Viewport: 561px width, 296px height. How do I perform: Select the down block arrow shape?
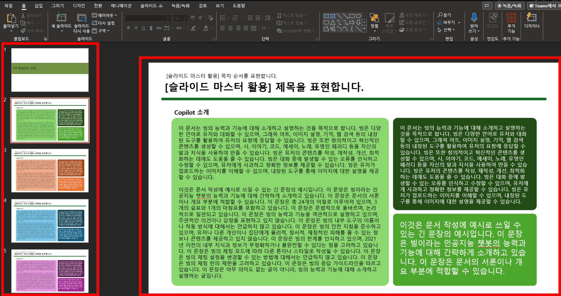(358, 22)
